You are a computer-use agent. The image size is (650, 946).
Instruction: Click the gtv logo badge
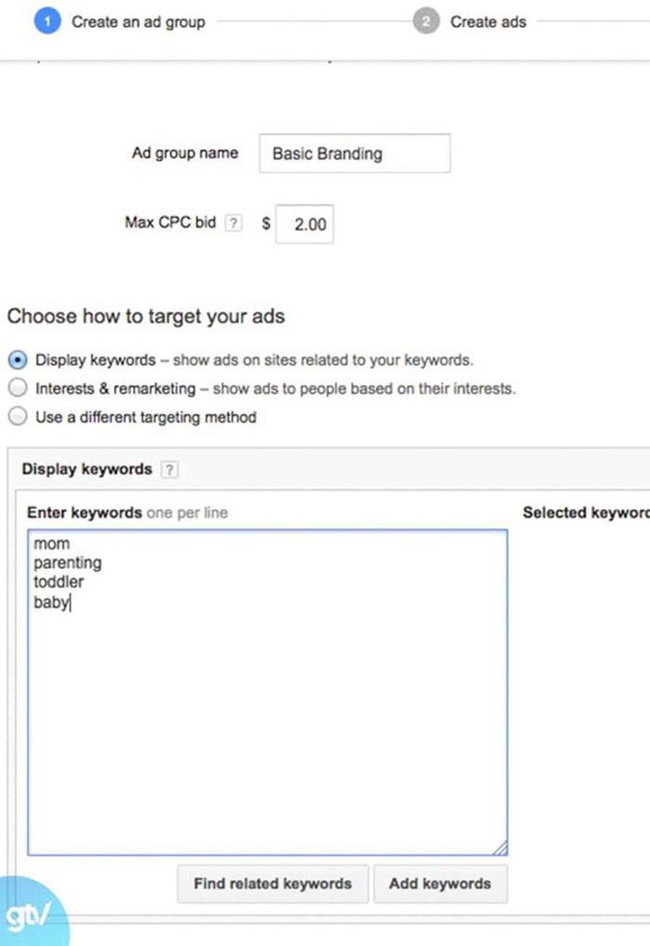pos(32,913)
